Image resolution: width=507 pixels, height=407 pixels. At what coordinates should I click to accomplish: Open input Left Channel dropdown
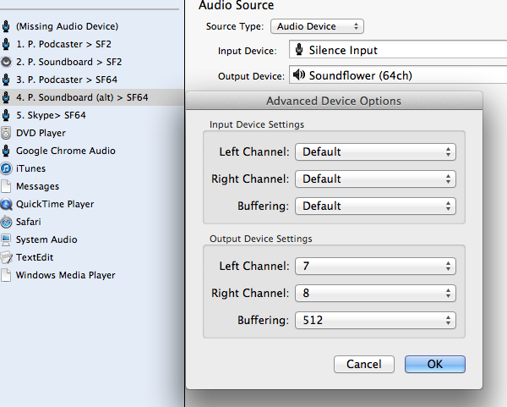[x=375, y=151]
